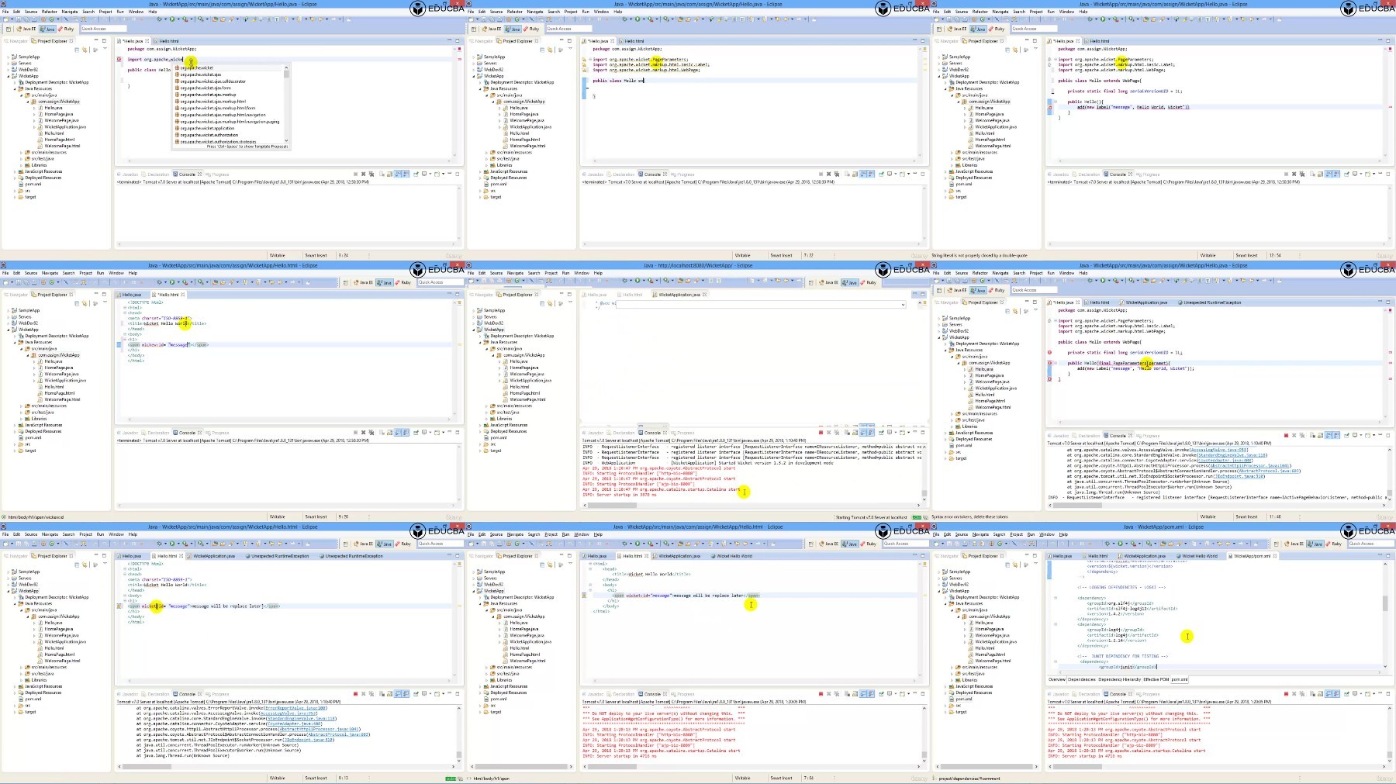Screen dimensions: 1396x784
Task: Click Terminate red square in the localhost:8080 window console
Action: (x=821, y=434)
